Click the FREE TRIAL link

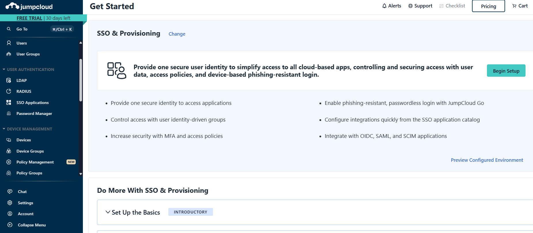pyautogui.click(x=29, y=18)
